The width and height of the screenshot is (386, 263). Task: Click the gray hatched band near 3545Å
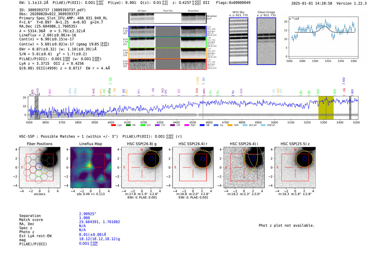click(x=36, y=108)
